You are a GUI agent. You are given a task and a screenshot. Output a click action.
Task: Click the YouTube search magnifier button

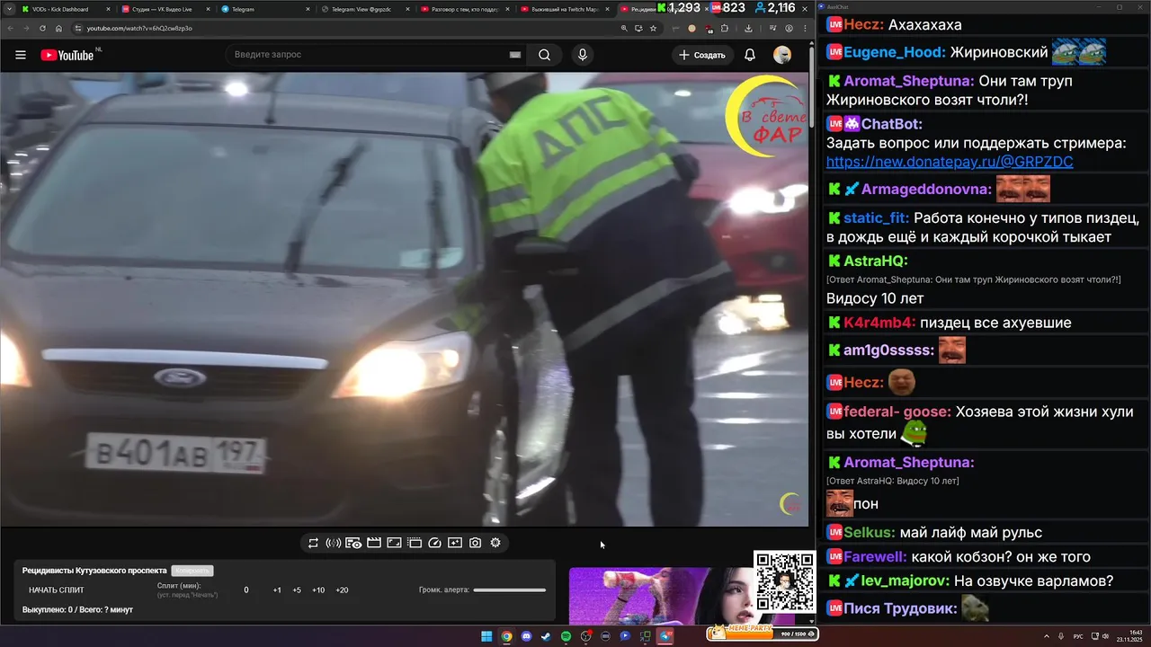pyautogui.click(x=544, y=55)
